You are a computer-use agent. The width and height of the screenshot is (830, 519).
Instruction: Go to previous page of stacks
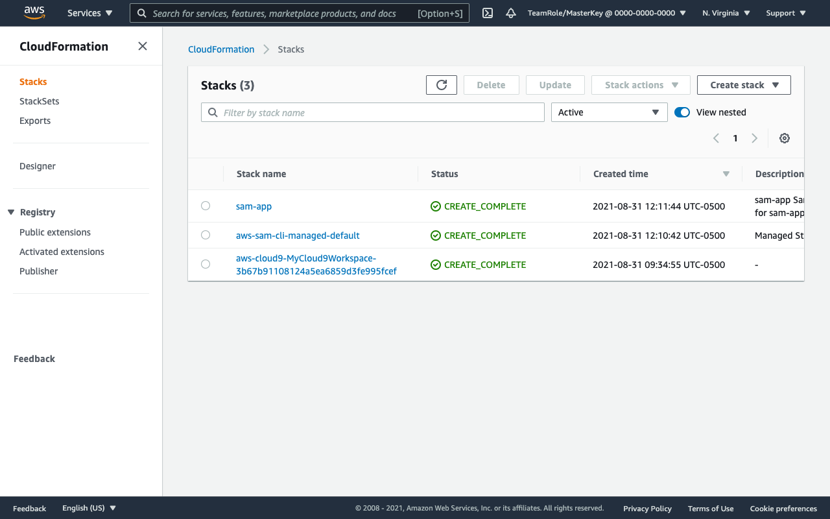[716, 138]
